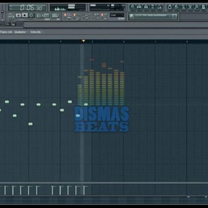Click the tempo display
Image resolution: width=208 pixels, height=208 pixels.
[x=43, y=16]
